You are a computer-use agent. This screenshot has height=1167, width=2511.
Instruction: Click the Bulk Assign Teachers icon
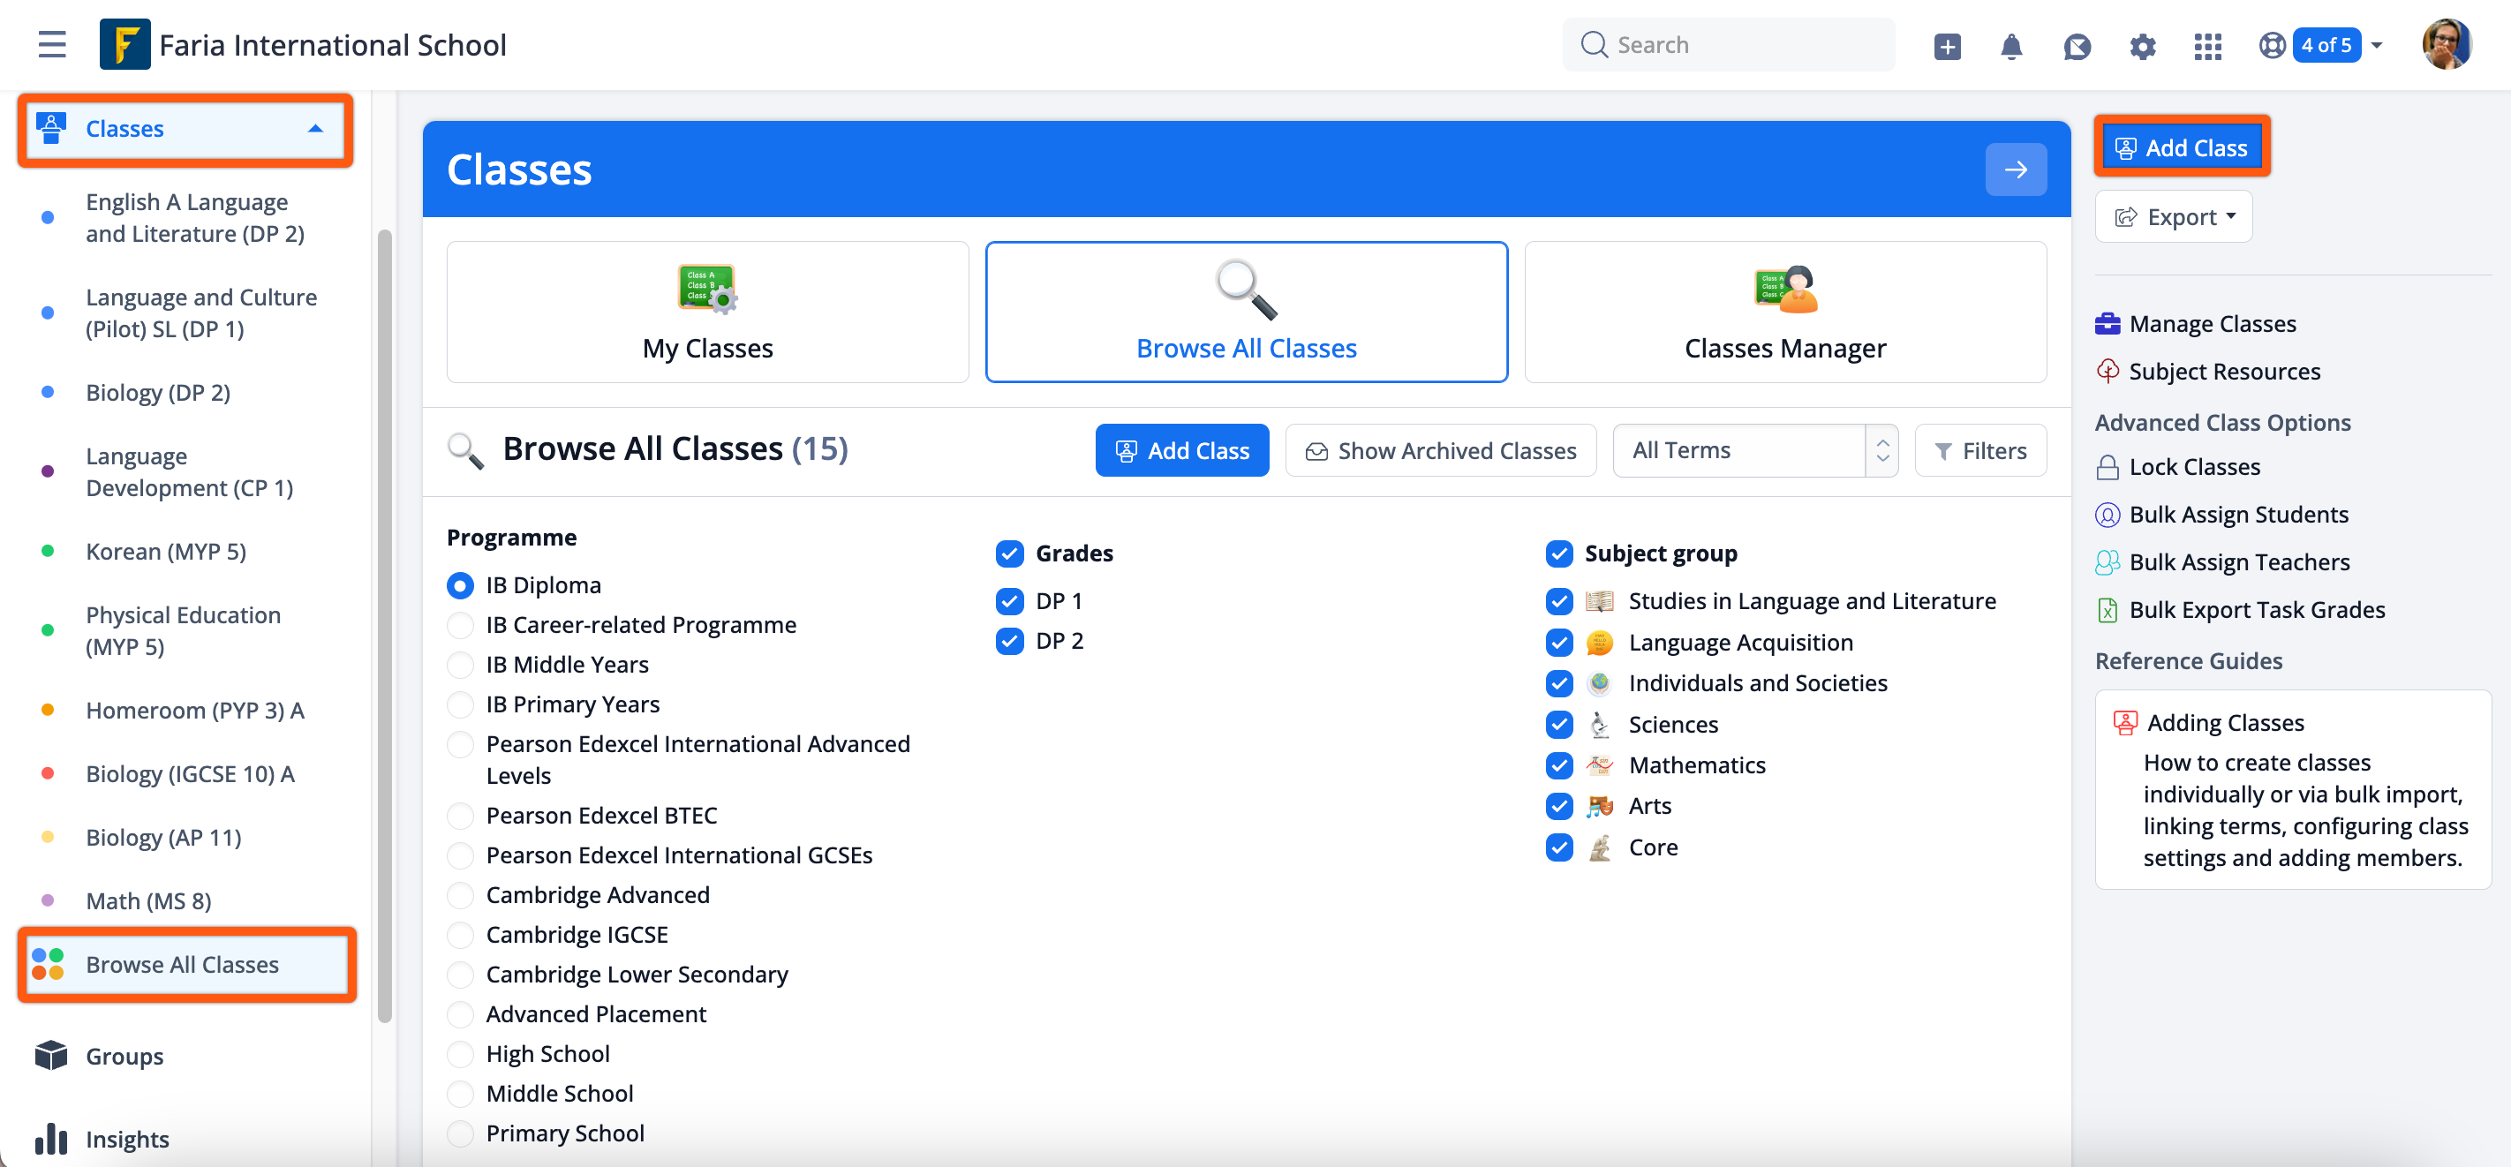tap(2107, 562)
